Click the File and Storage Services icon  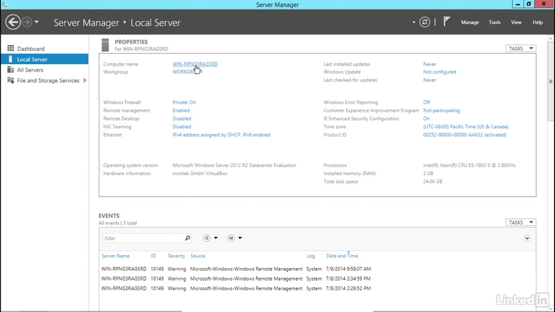10,80
